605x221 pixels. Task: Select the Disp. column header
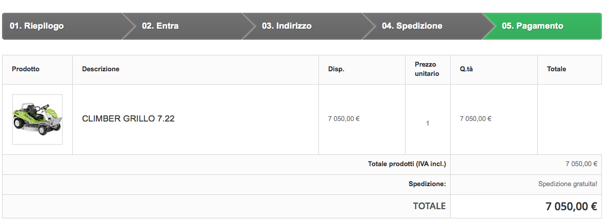(336, 69)
